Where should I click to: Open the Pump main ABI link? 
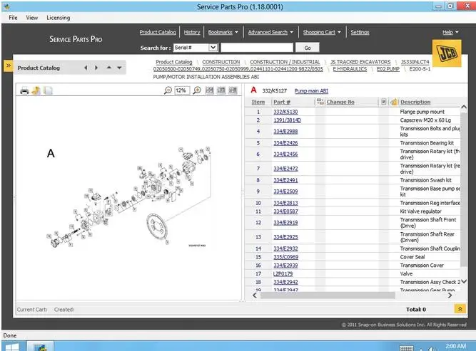(311, 90)
